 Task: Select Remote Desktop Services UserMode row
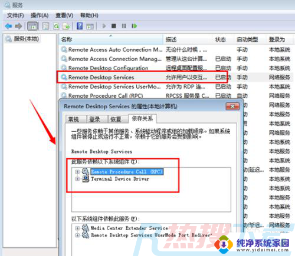(176, 87)
